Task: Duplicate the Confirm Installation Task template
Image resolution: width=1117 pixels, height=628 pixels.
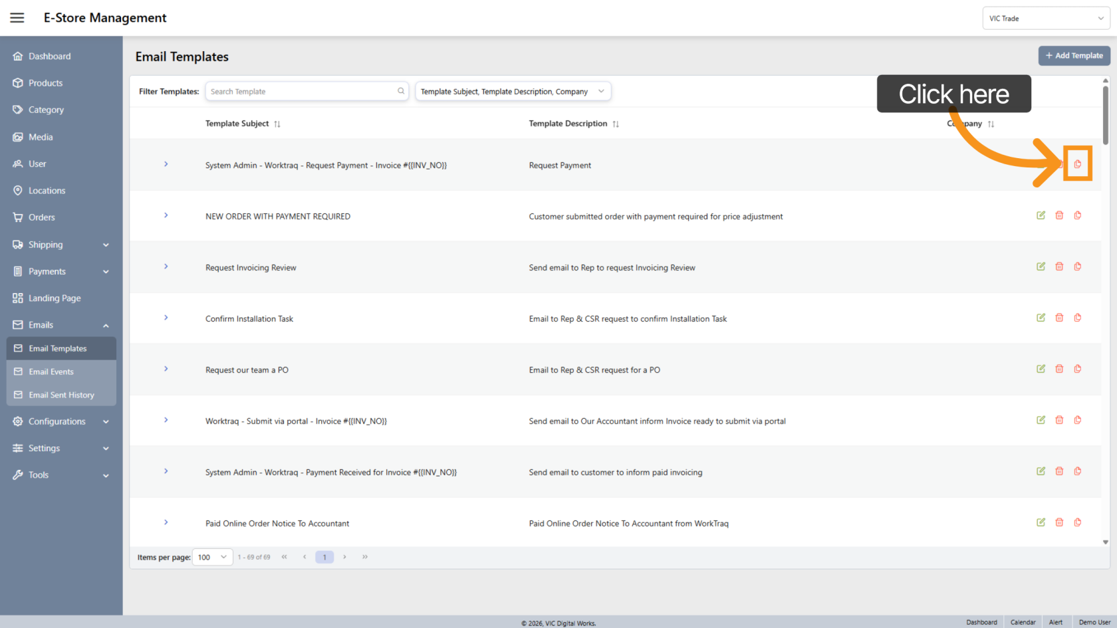Action: pyautogui.click(x=1077, y=318)
